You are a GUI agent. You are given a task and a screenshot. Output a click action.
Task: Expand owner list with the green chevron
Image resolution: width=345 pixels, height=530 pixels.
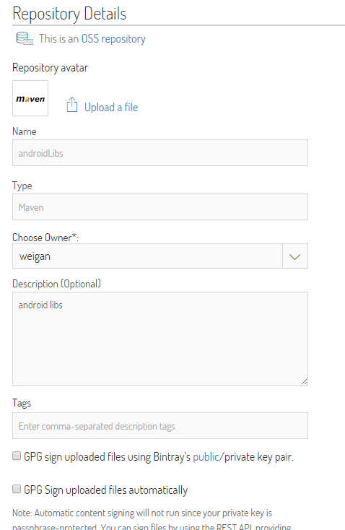(x=295, y=256)
